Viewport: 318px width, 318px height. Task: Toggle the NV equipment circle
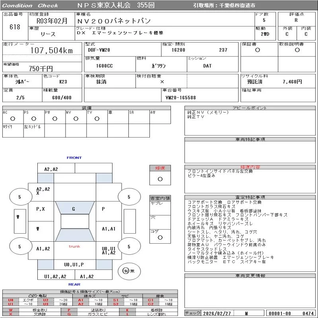[76, 118]
